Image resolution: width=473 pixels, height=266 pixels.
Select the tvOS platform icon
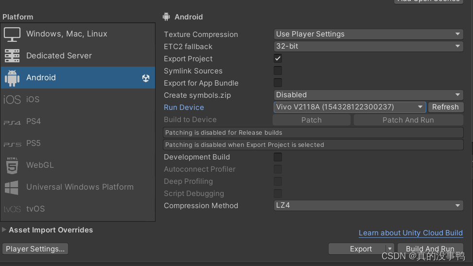(12, 209)
